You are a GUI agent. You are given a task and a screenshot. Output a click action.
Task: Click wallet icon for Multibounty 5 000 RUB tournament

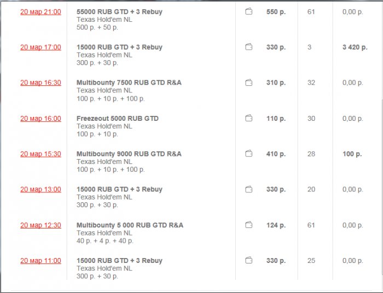(x=249, y=225)
